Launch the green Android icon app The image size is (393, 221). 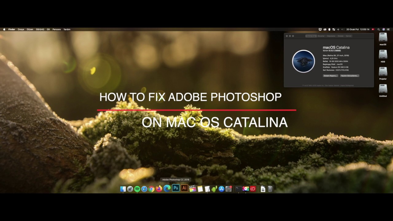pyautogui.click(x=214, y=189)
